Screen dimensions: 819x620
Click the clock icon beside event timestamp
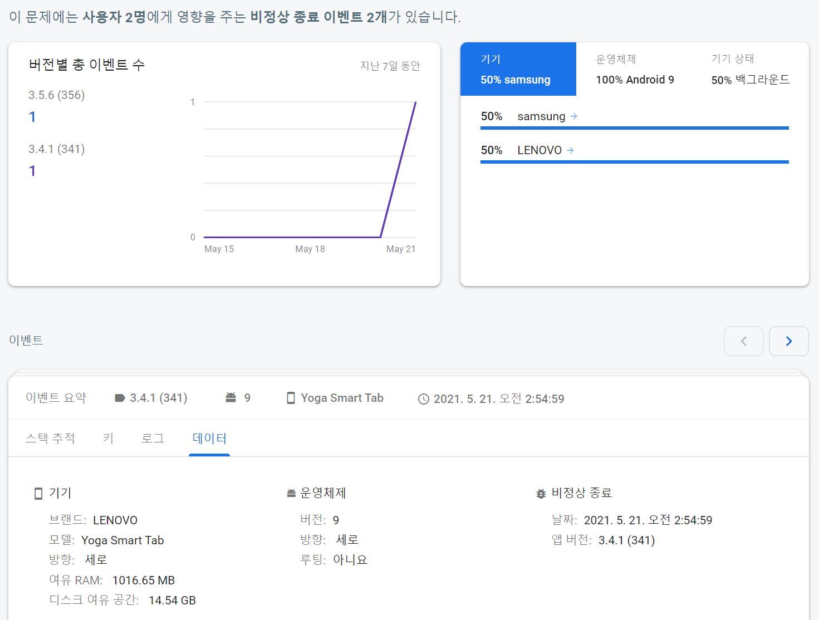pyautogui.click(x=424, y=399)
